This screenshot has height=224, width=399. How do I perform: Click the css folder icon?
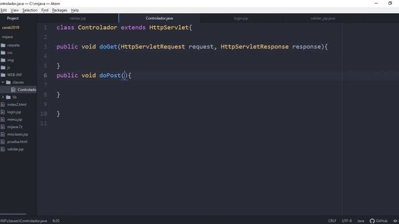click(x=3, y=52)
